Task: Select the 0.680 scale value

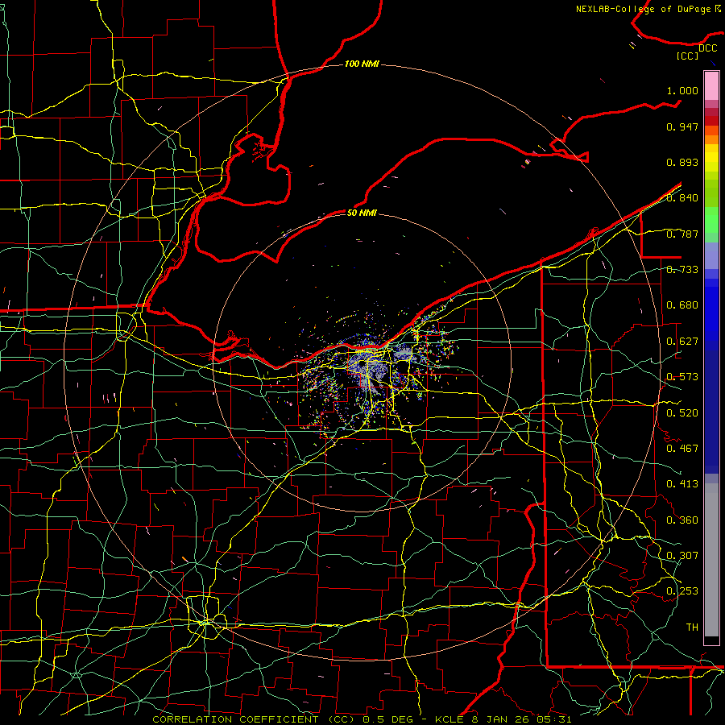Action: (682, 305)
